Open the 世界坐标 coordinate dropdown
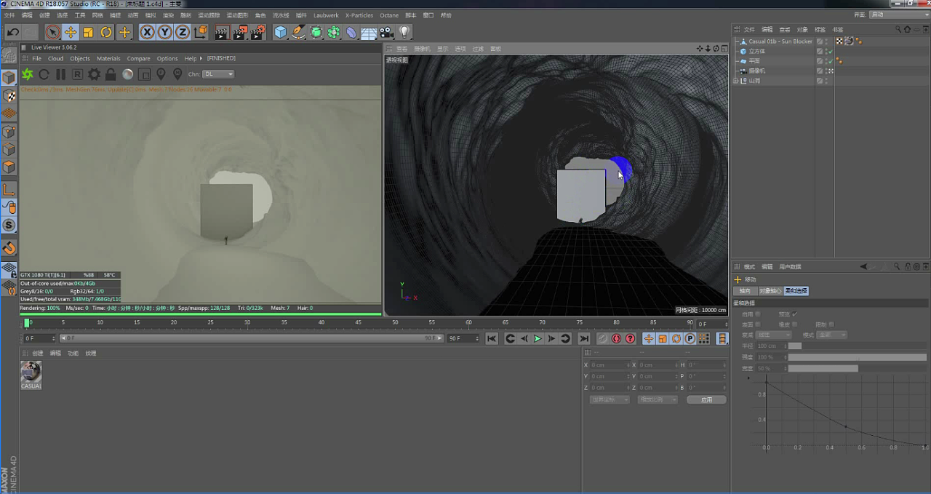 pyautogui.click(x=609, y=399)
